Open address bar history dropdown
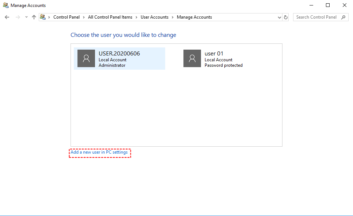 coord(280,17)
